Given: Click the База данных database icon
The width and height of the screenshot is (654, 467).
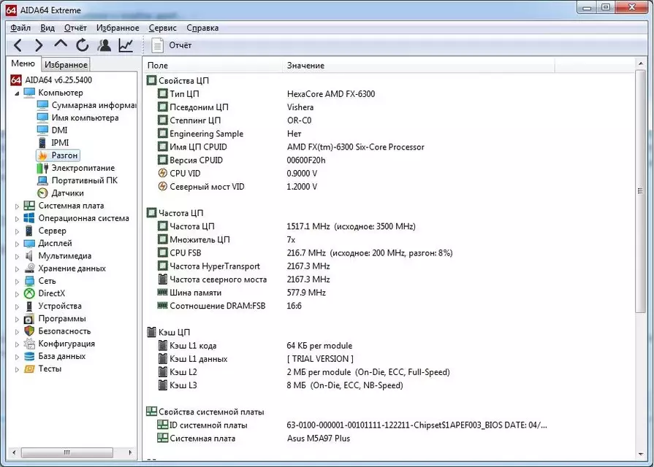Looking at the screenshot, I should coord(29,356).
